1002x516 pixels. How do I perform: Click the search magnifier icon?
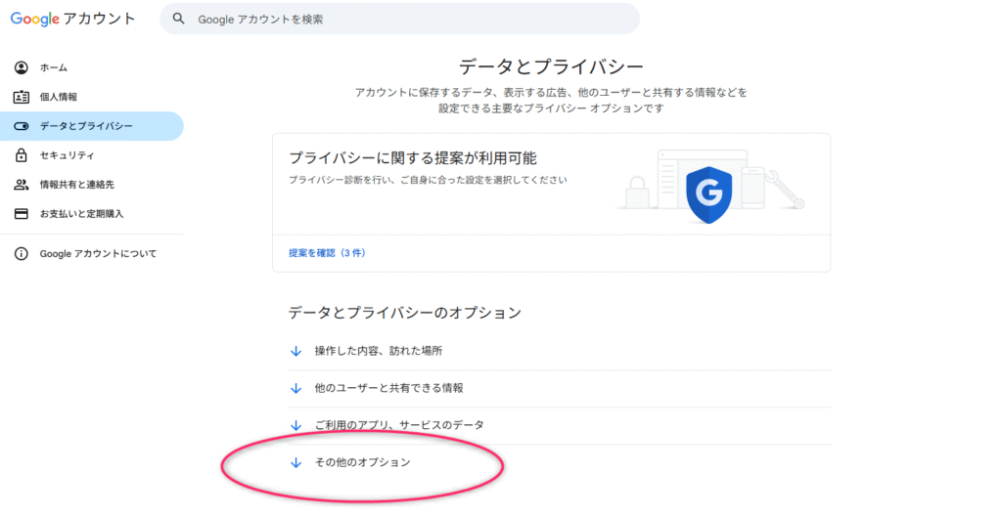(179, 20)
